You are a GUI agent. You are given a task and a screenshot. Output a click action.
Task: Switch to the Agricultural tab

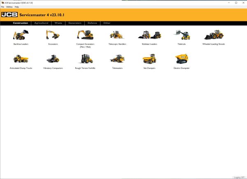pyautogui.click(x=41, y=23)
